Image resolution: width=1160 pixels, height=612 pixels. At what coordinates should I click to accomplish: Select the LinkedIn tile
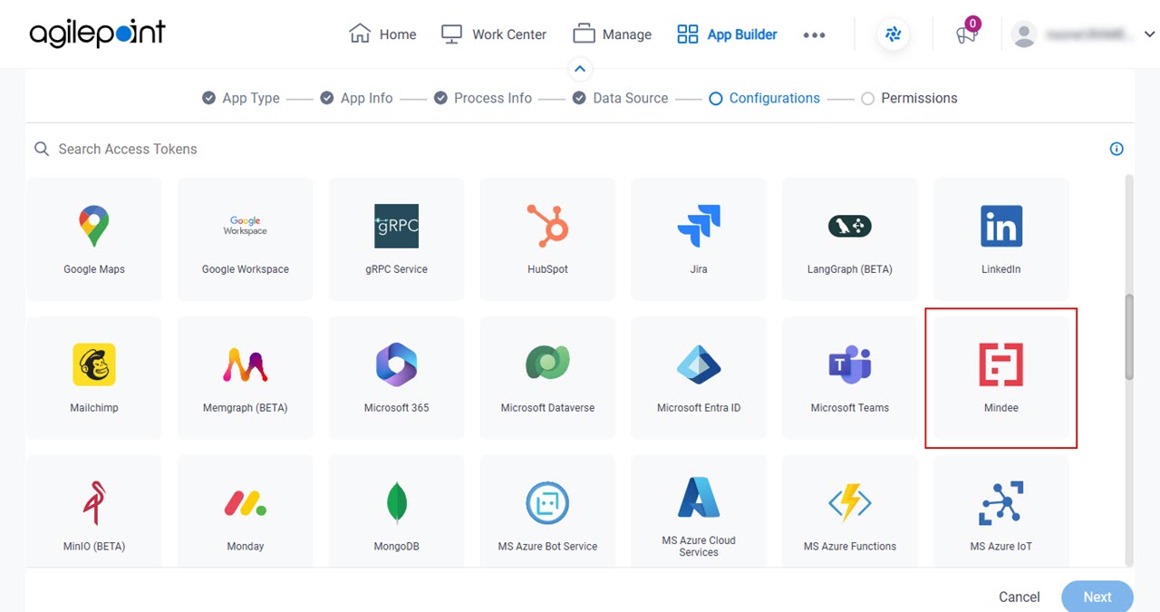1001,239
